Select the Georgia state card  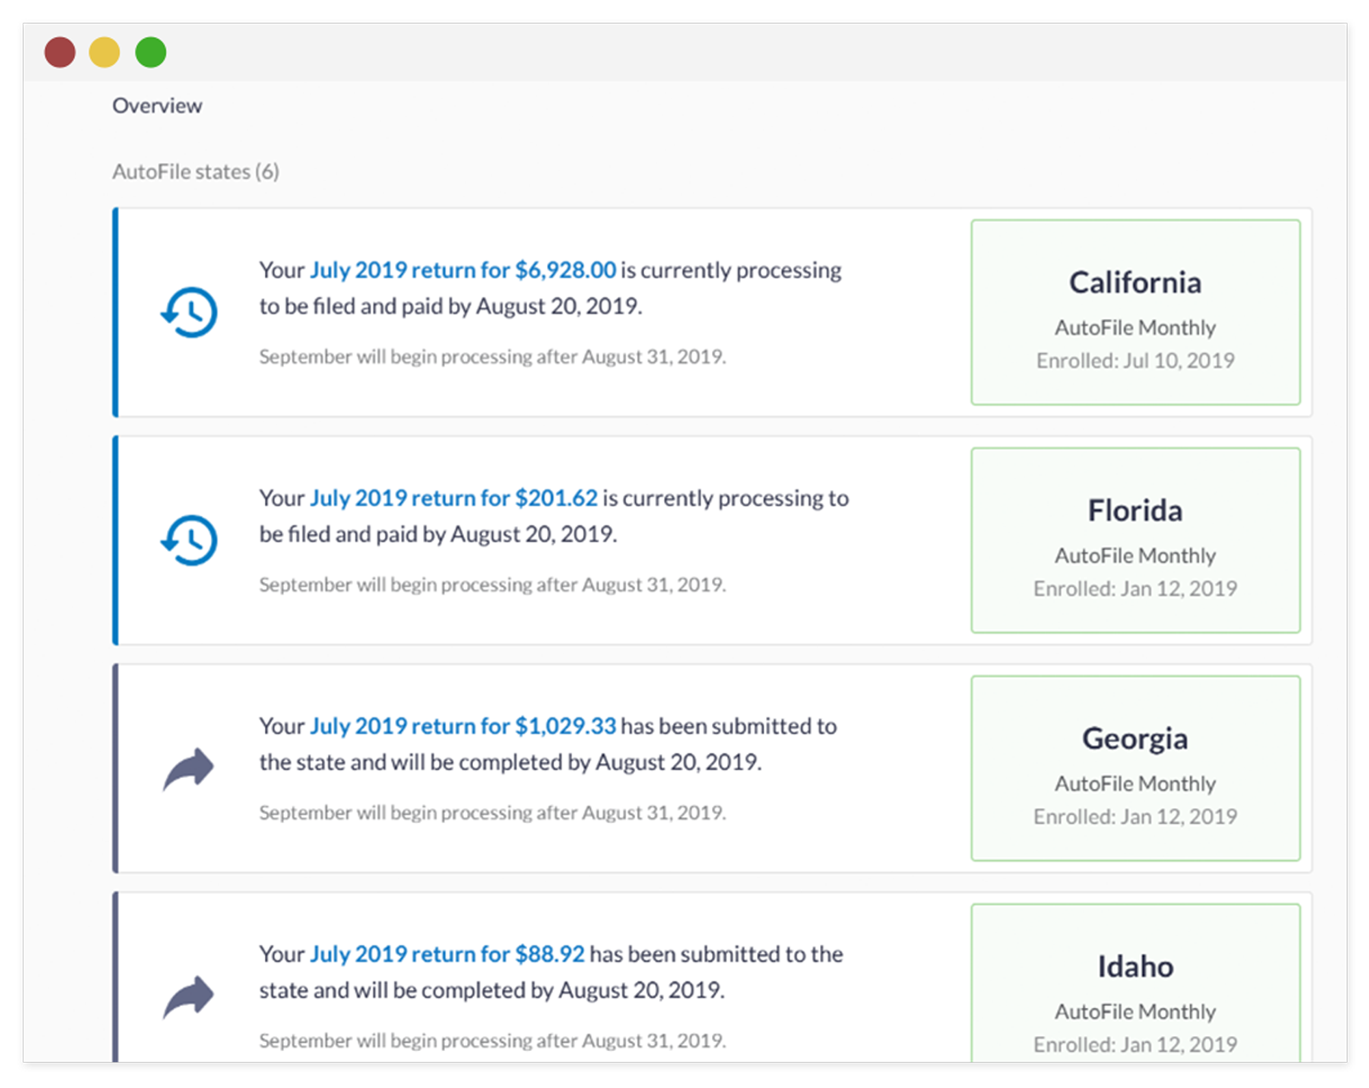(x=1135, y=768)
